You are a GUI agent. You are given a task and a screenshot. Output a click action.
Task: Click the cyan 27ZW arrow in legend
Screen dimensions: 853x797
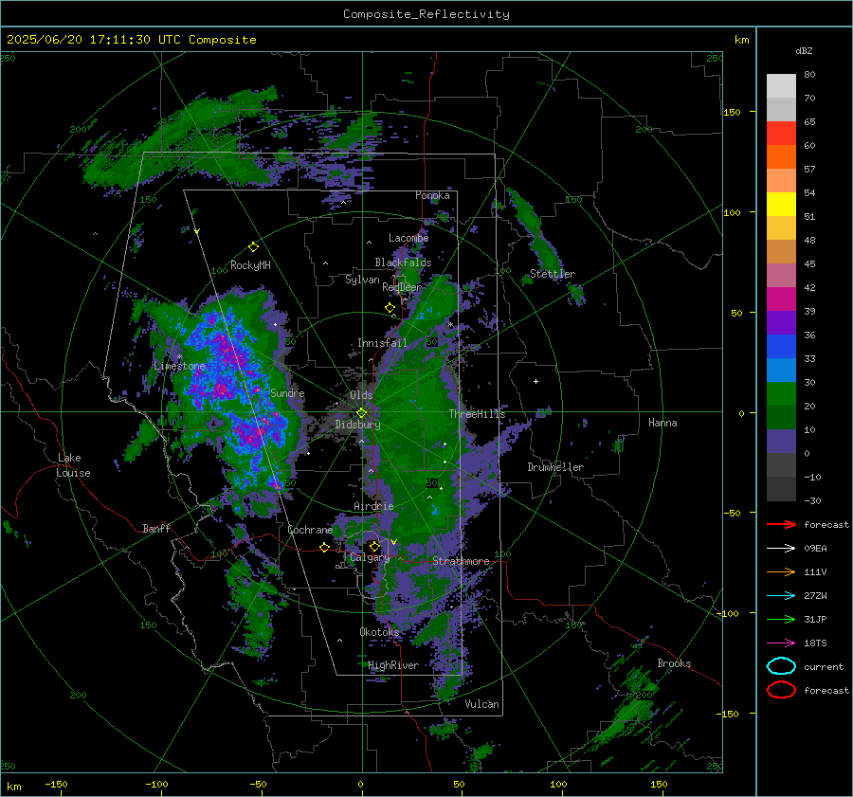click(781, 596)
